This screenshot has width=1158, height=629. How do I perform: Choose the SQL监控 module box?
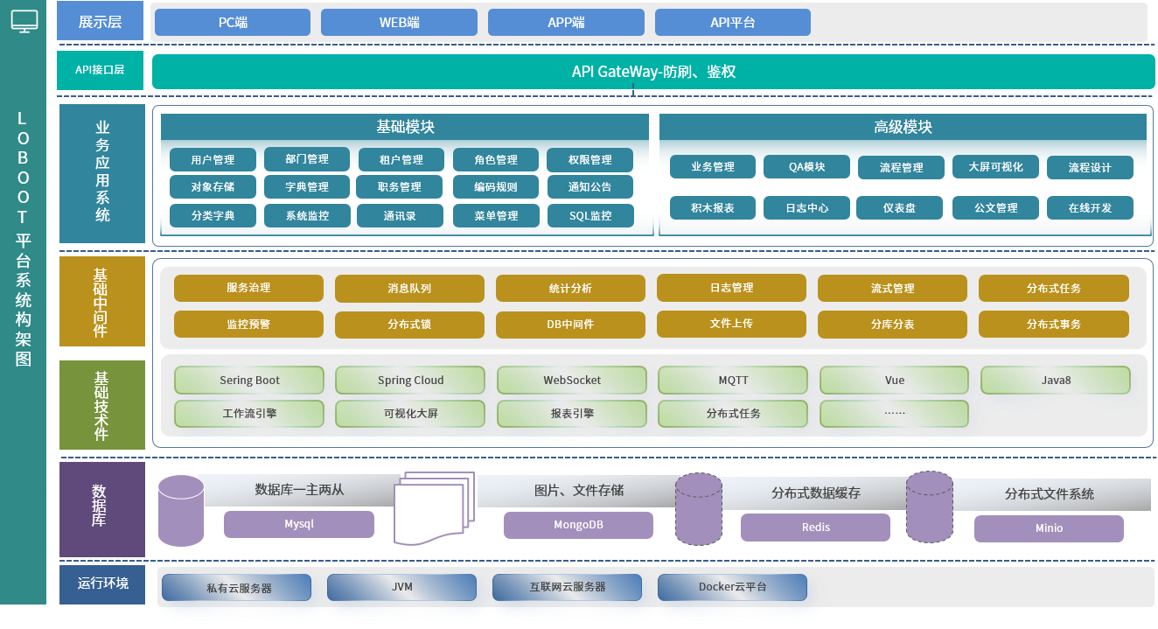click(x=589, y=215)
